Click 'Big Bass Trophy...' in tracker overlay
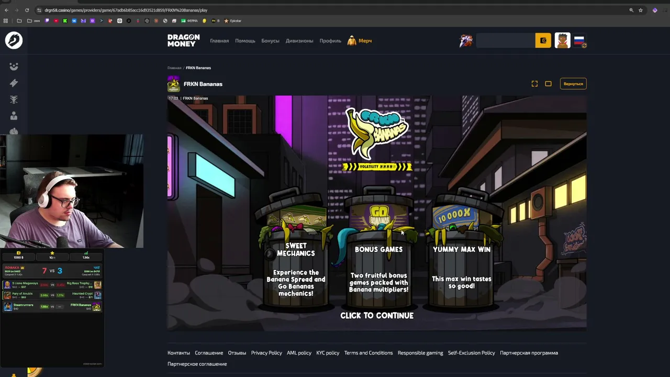 79,283
